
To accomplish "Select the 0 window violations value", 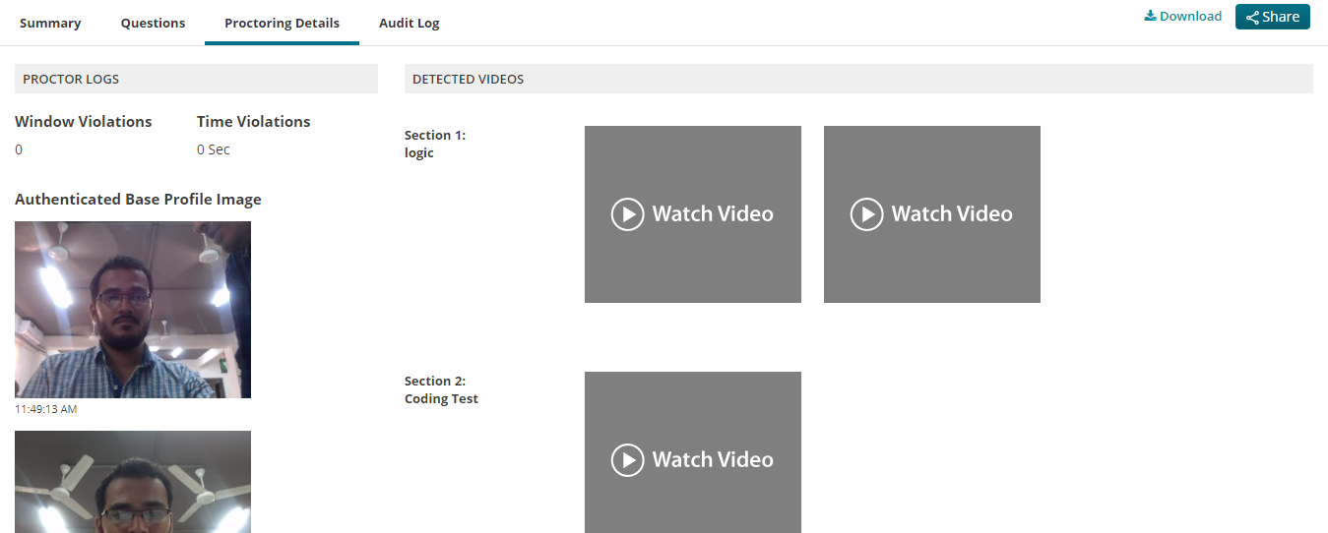I will (19, 149).
